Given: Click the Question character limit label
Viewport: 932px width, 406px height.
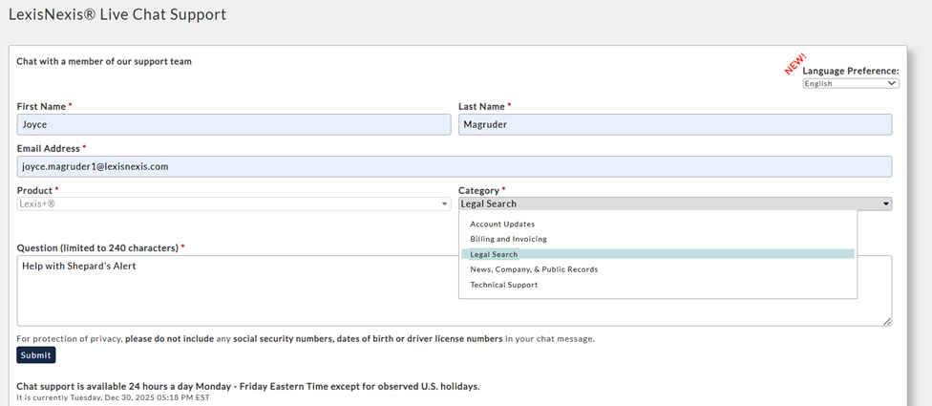Looking at the screenshot, I should coord(98,247).
